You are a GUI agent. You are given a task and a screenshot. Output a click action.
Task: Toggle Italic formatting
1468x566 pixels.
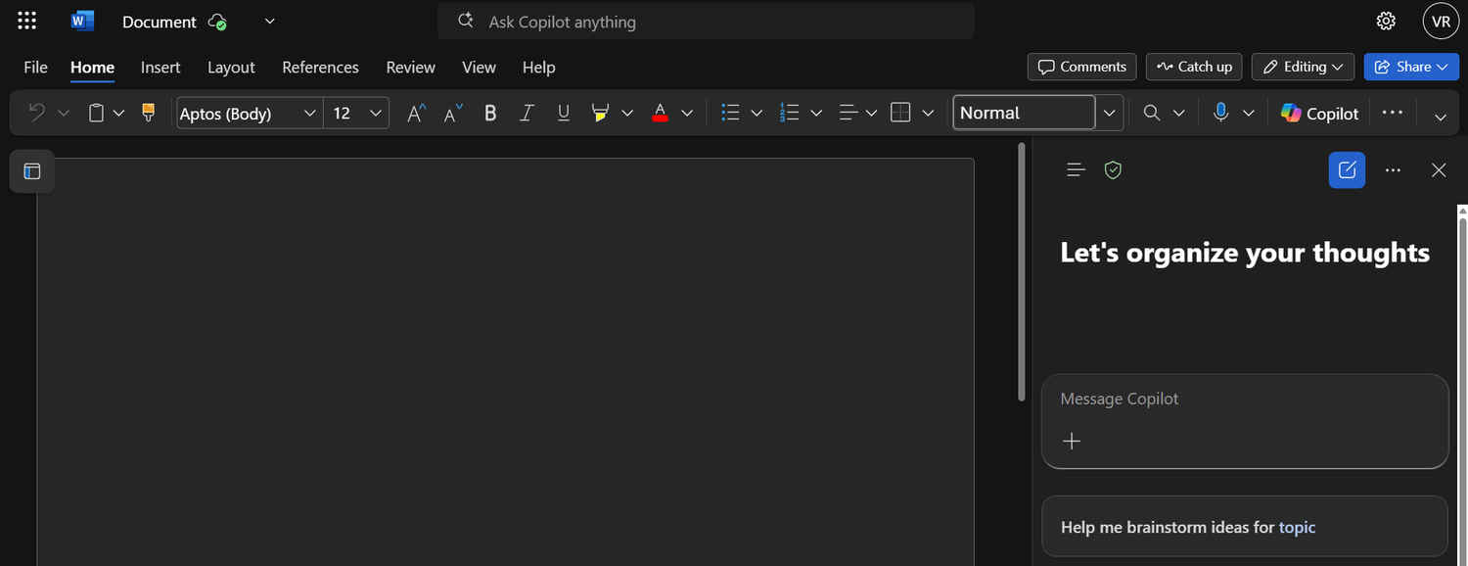(x=527, y=114)
